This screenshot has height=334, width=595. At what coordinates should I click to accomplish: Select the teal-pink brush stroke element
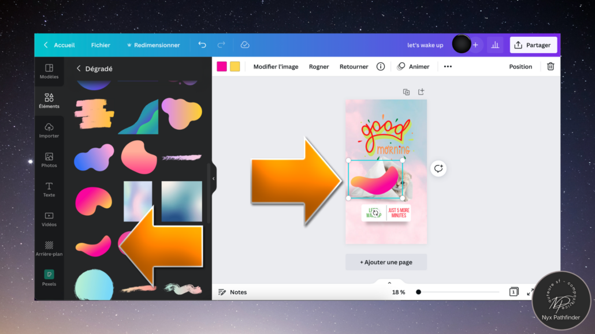[x=183, y=289]
